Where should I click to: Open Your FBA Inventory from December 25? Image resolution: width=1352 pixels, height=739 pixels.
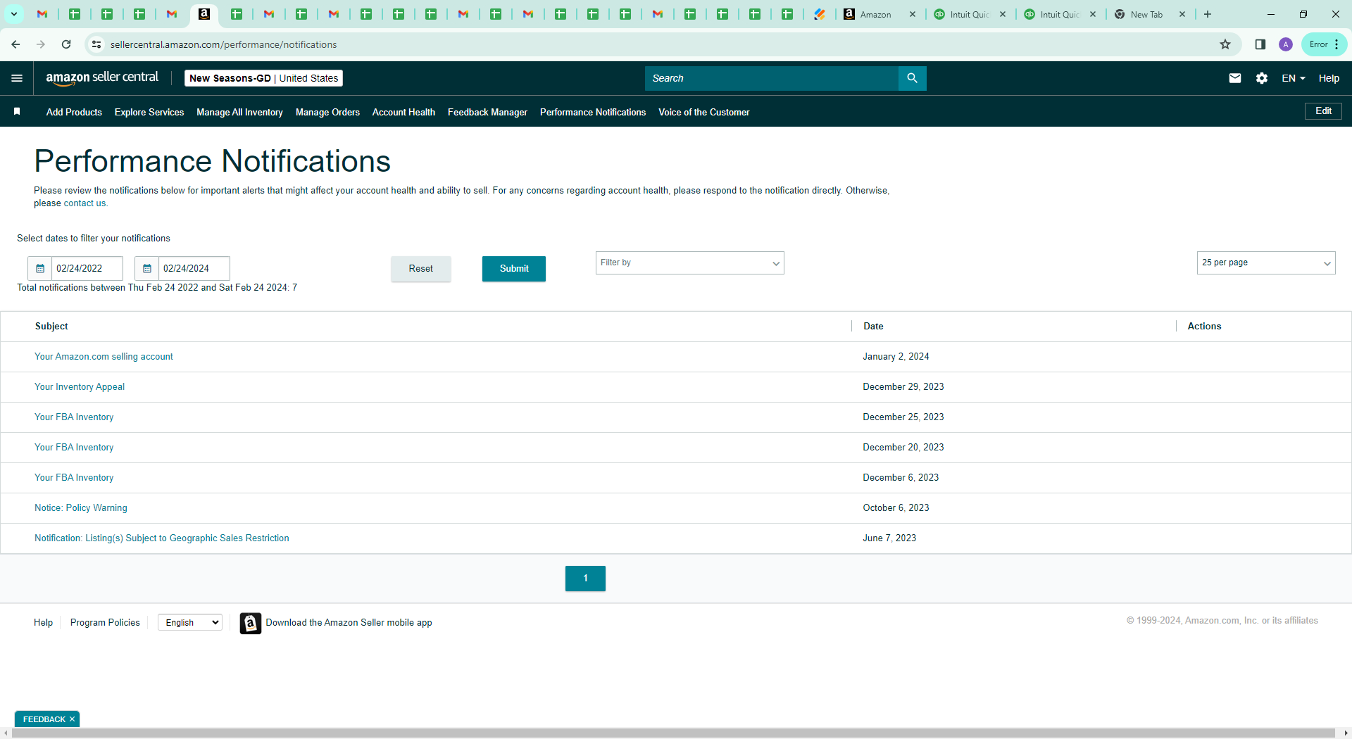tap(74, 417)
